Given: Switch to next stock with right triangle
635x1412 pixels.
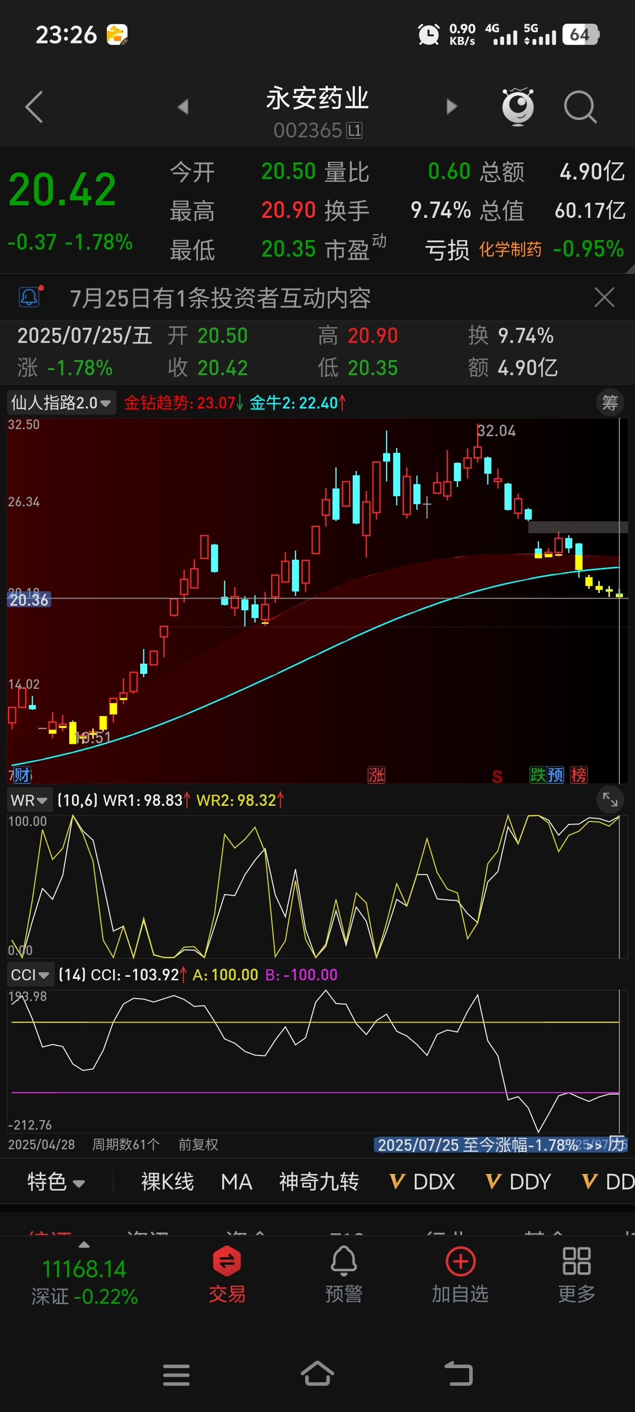Looking at the screenshot, I should [452, 106].
